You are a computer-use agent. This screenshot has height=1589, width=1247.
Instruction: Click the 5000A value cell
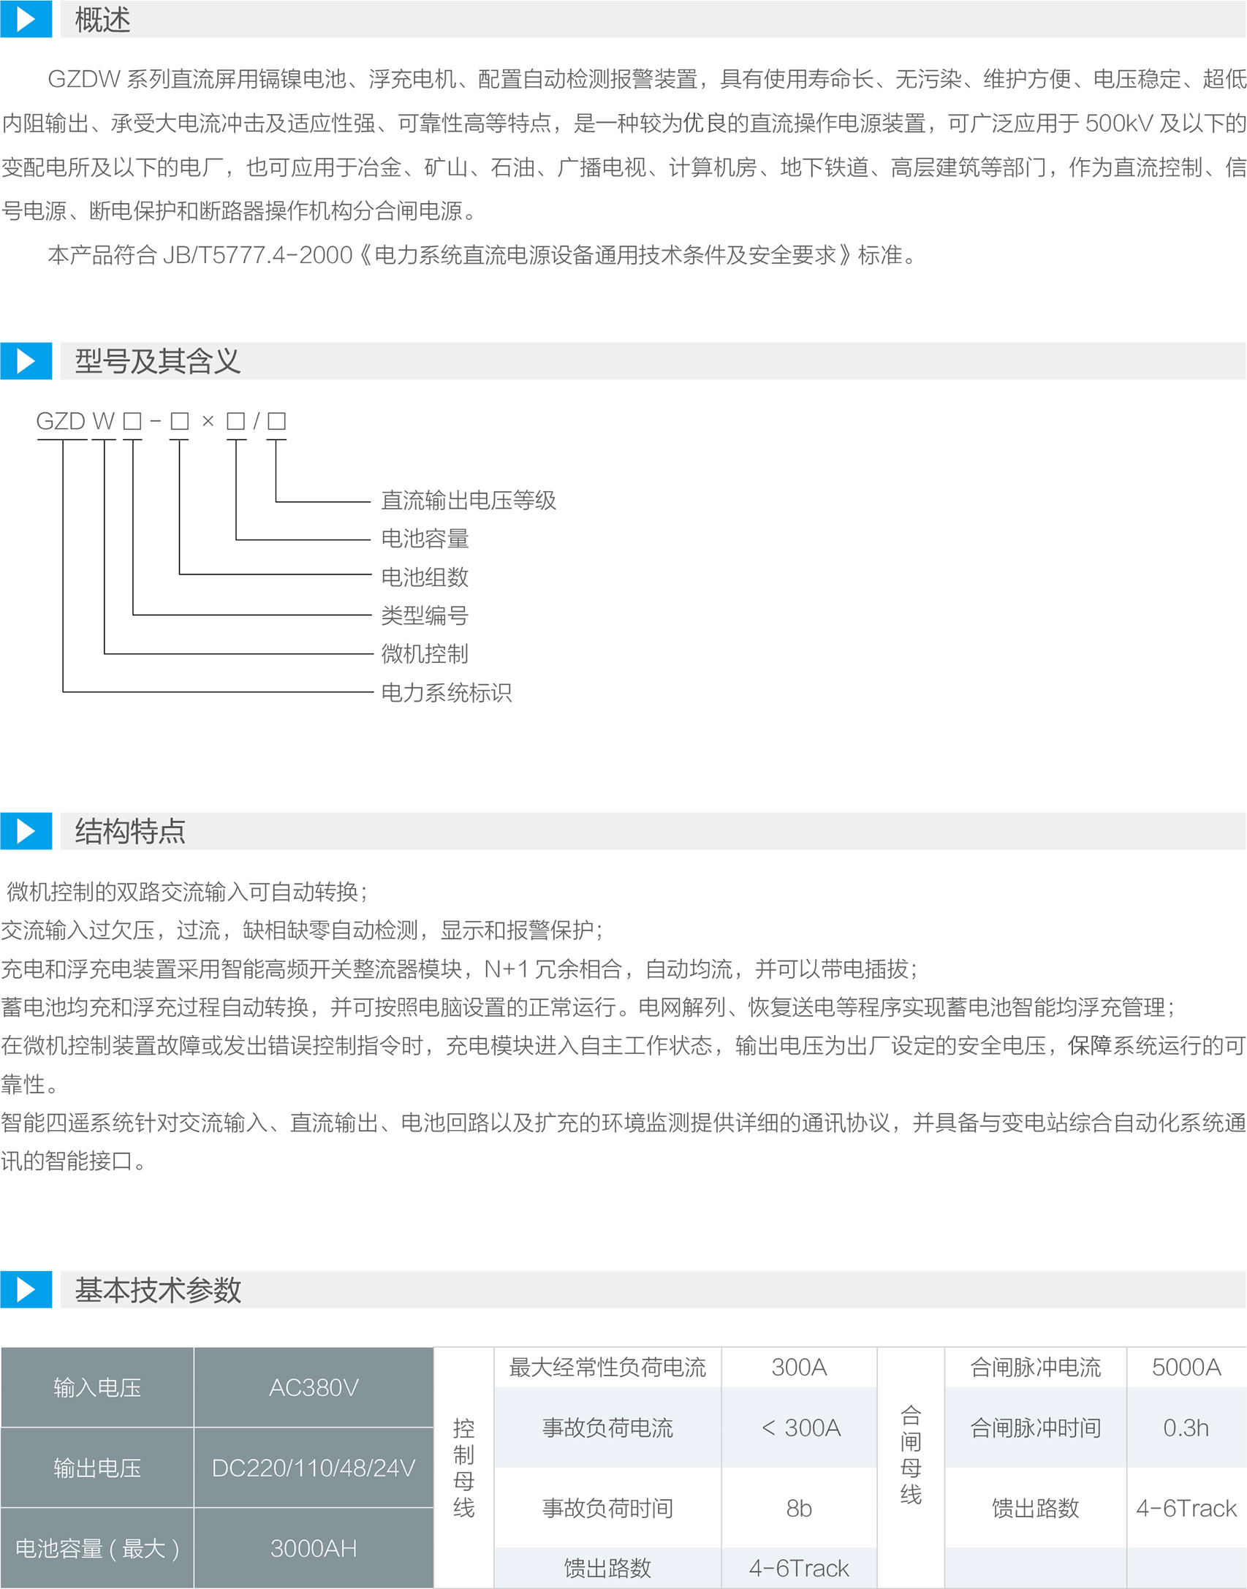[1186, 1368]
